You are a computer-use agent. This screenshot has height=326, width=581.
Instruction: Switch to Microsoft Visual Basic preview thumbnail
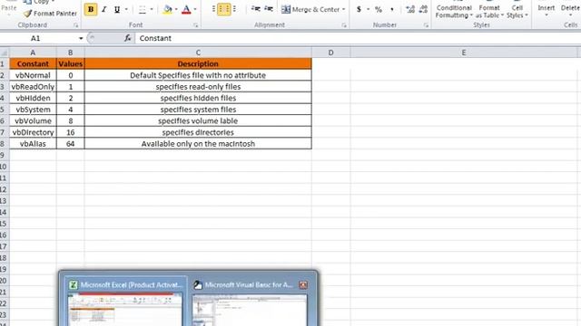251,302
